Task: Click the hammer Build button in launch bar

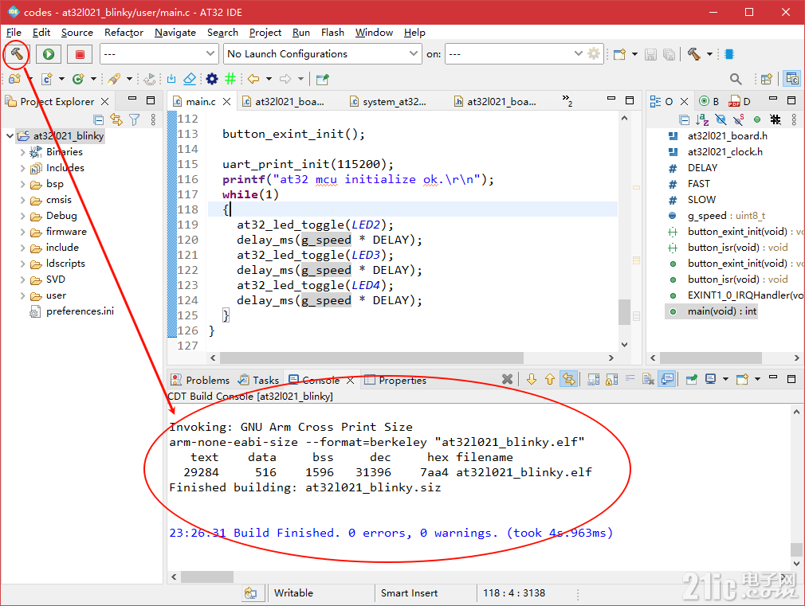Action: tap(17, 54)
